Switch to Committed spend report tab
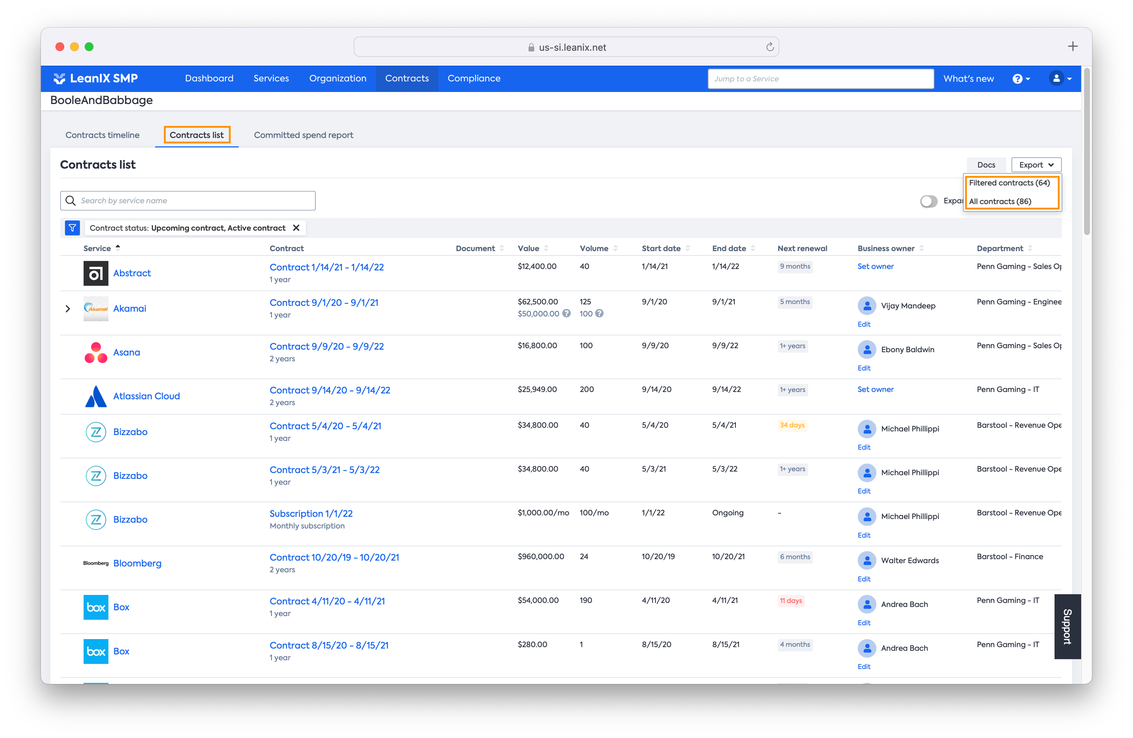This screenshot has height=738, width=1133. click(303, 135)
